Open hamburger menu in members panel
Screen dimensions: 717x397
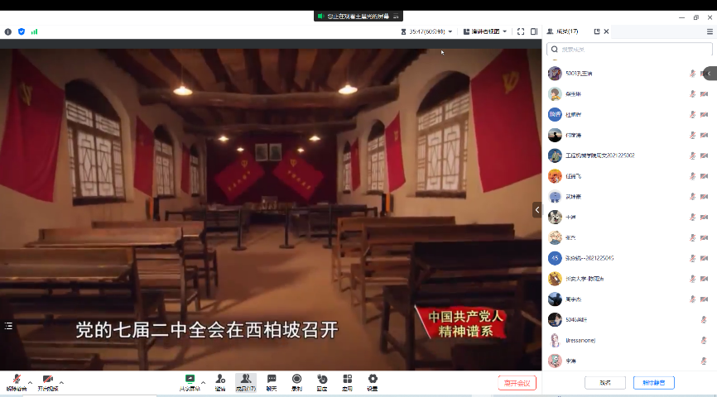[710, 31]
